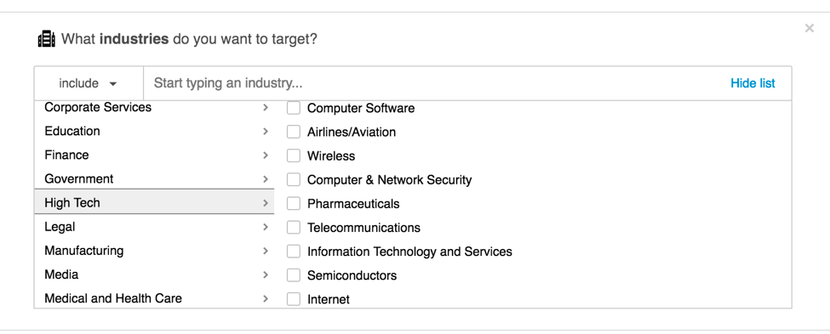830x334 pixels.
Task: Close the dialog with the X icon
Action: (809, 29)
